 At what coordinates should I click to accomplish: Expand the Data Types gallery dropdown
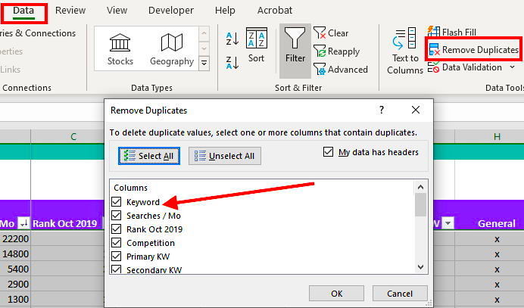[204, 64]
